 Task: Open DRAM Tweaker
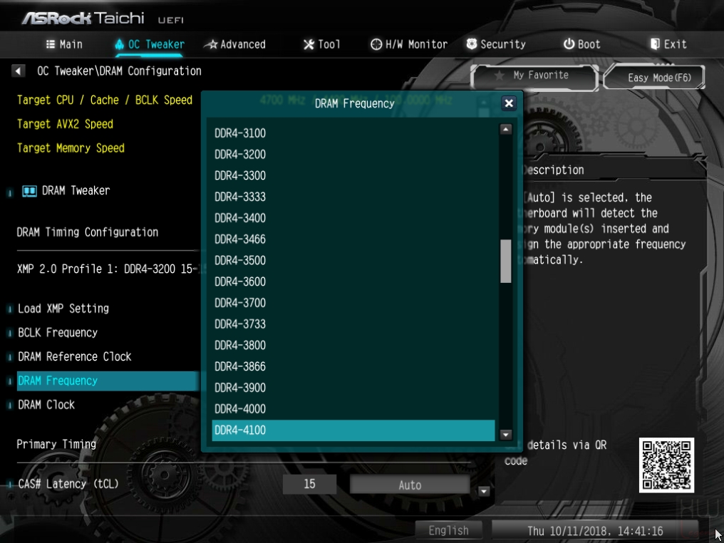point(76,191)
